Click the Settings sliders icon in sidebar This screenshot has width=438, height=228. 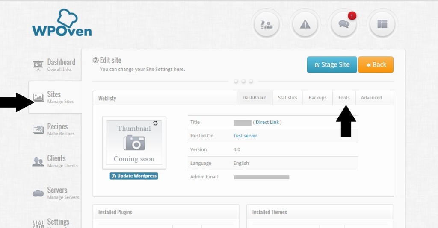(x=38, y=224)
